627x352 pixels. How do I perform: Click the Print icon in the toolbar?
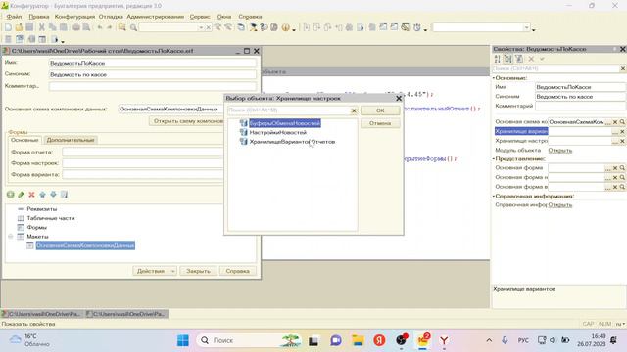76,27
